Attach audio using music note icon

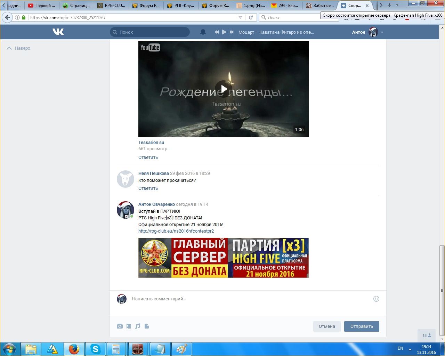click(x=138, y=326)
